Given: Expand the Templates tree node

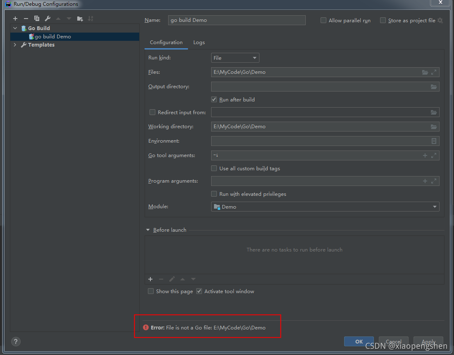Looking at the screenshot, I should 15,45.
